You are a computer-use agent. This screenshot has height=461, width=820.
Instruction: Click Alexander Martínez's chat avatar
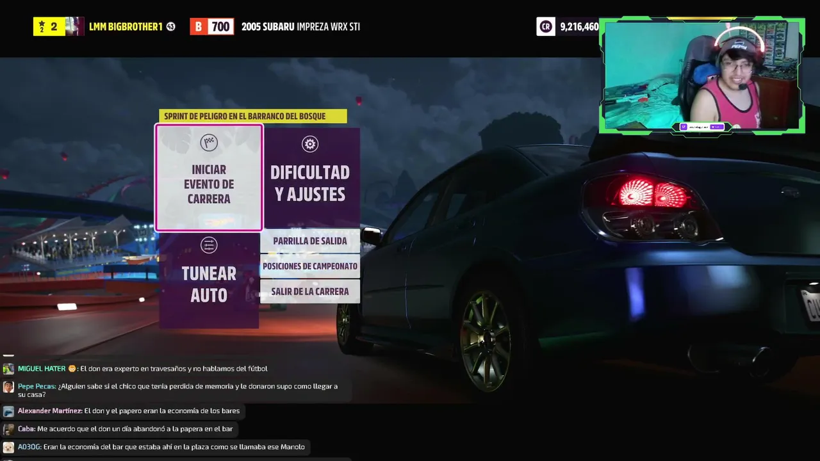pyautogui.click(x=8, y=411)
